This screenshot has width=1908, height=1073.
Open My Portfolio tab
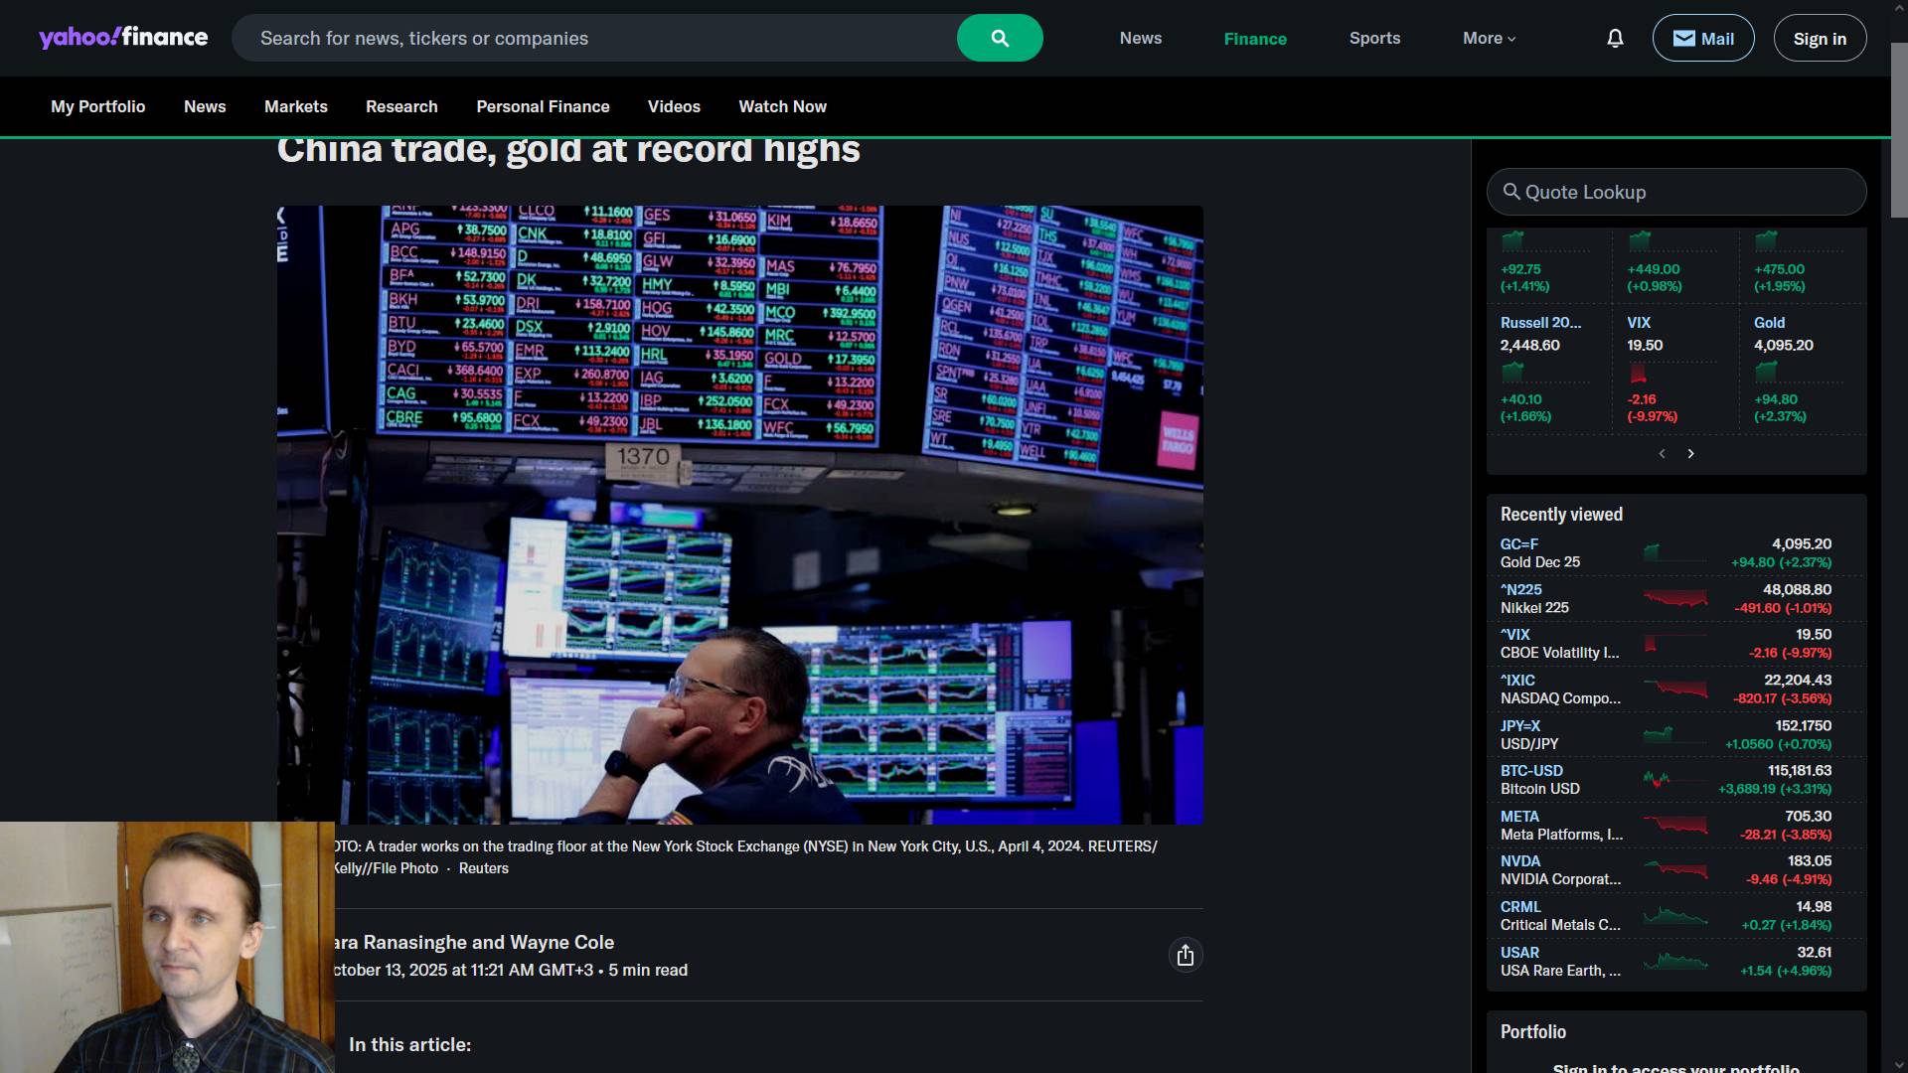(x=98, y=106)
